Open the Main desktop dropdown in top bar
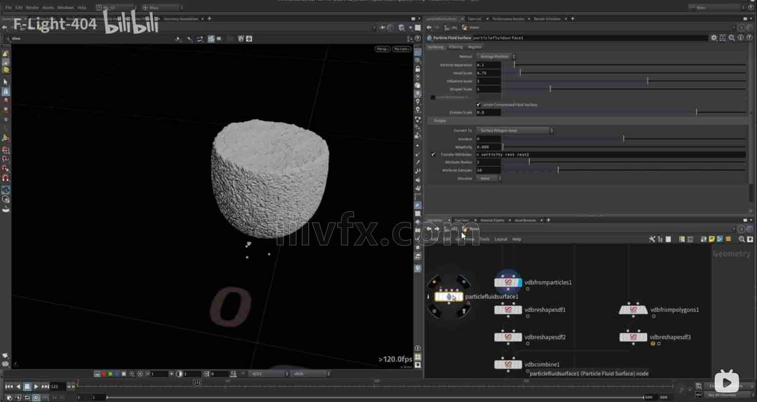This screenshot has height=402, width=757. tap(717, 8)
